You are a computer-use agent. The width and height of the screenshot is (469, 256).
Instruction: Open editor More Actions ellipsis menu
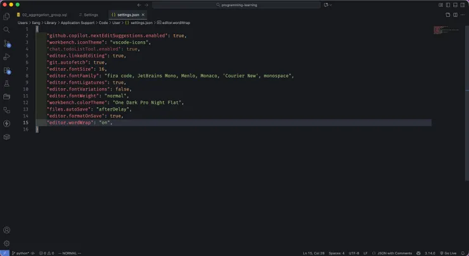(463, 15)
